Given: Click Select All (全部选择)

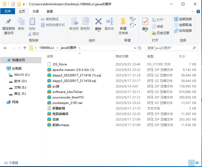Looking at the screenshot, I should click(183, 19).
